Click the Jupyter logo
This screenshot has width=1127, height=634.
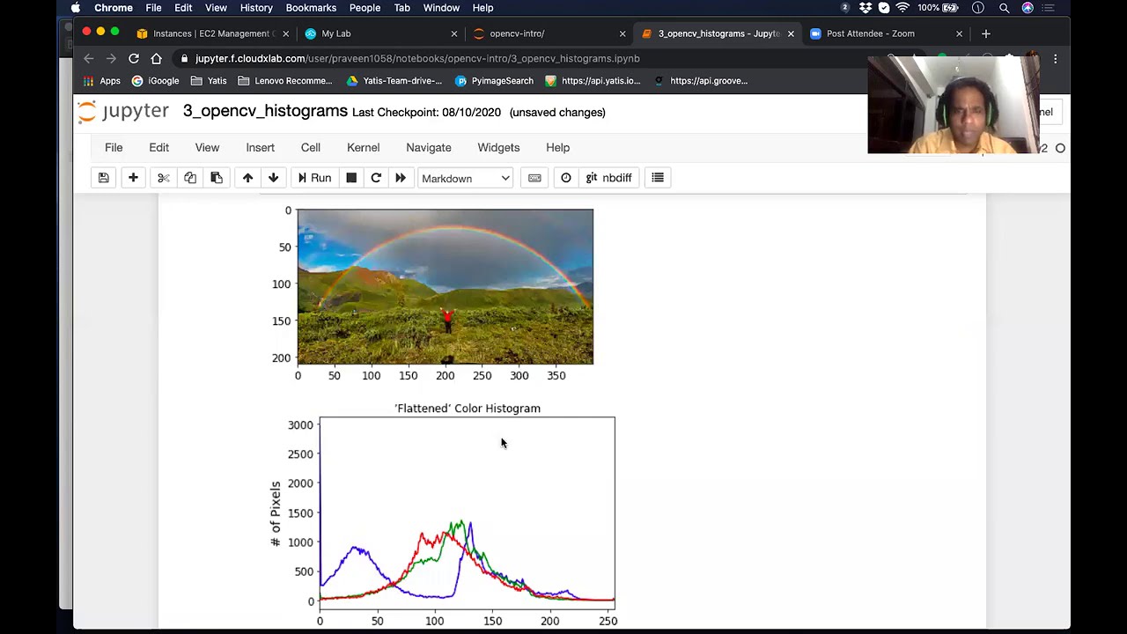pos(123,112)
